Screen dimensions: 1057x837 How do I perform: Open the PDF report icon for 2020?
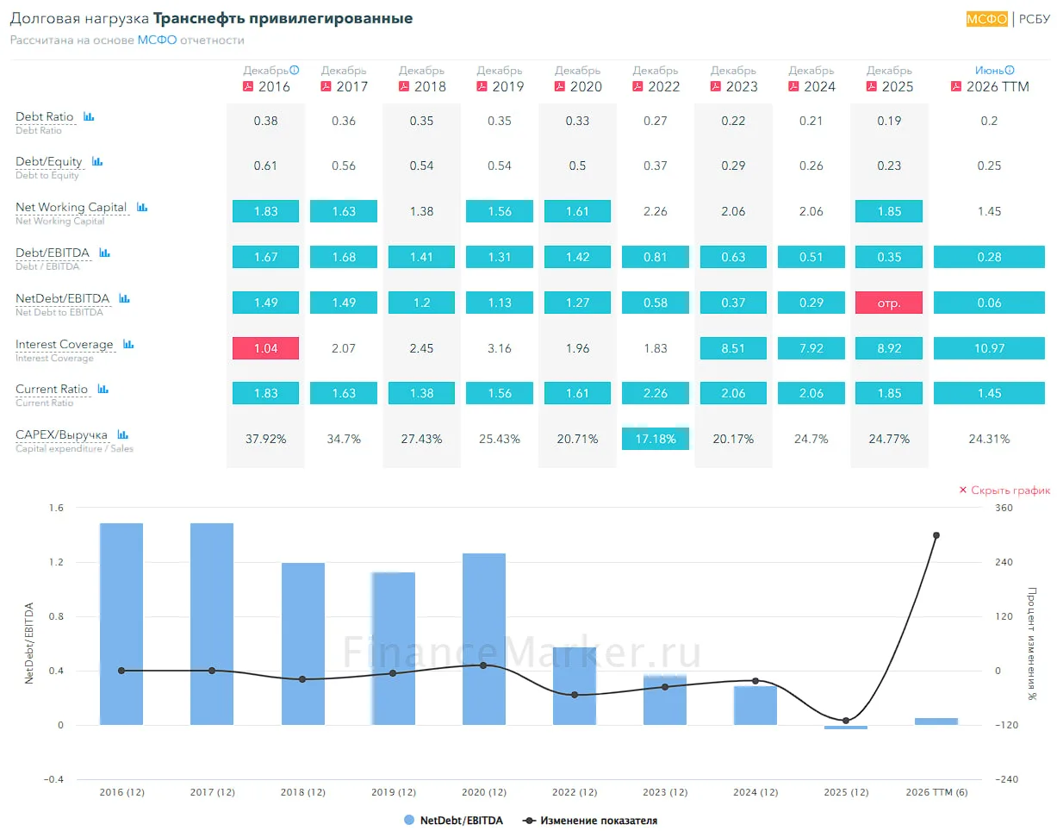coord(560,86)
